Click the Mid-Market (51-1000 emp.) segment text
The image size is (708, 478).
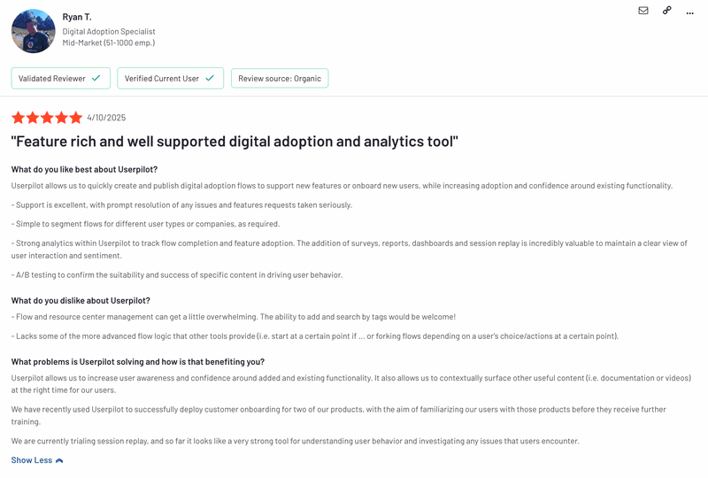tap(109, 42)
